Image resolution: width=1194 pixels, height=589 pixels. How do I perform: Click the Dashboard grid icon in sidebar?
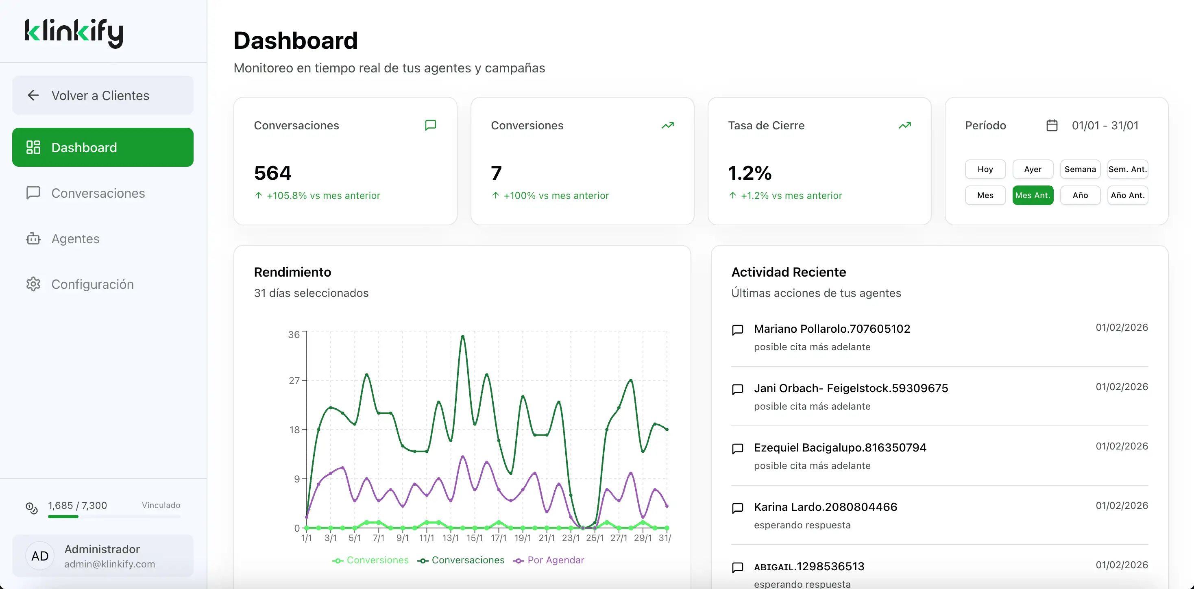pyautogui.click(x=33, y=148)
